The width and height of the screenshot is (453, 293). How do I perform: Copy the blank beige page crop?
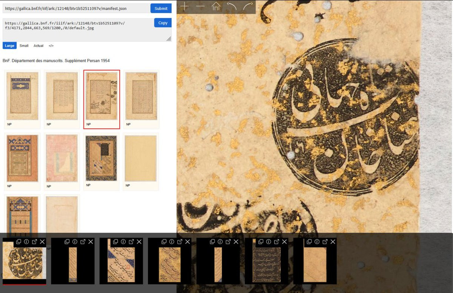pyautogui.click(x=309, y=242)
